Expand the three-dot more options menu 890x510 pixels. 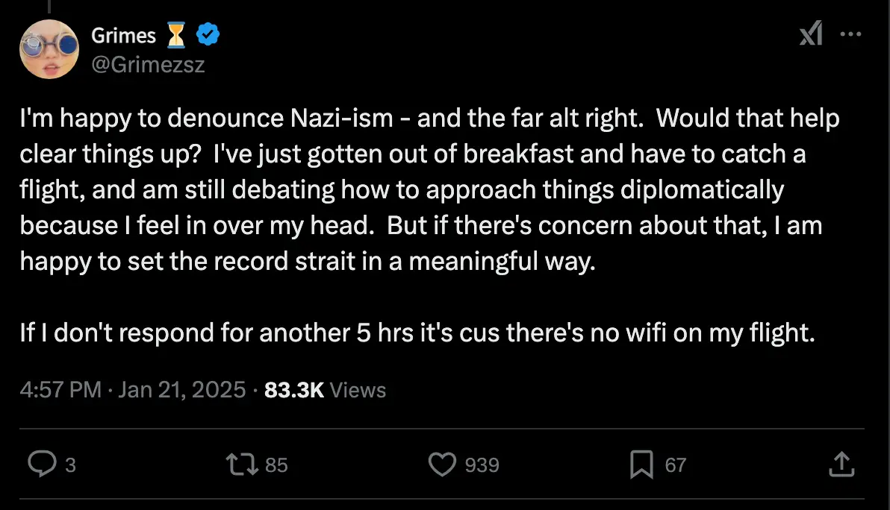click(x=850, y=34)
